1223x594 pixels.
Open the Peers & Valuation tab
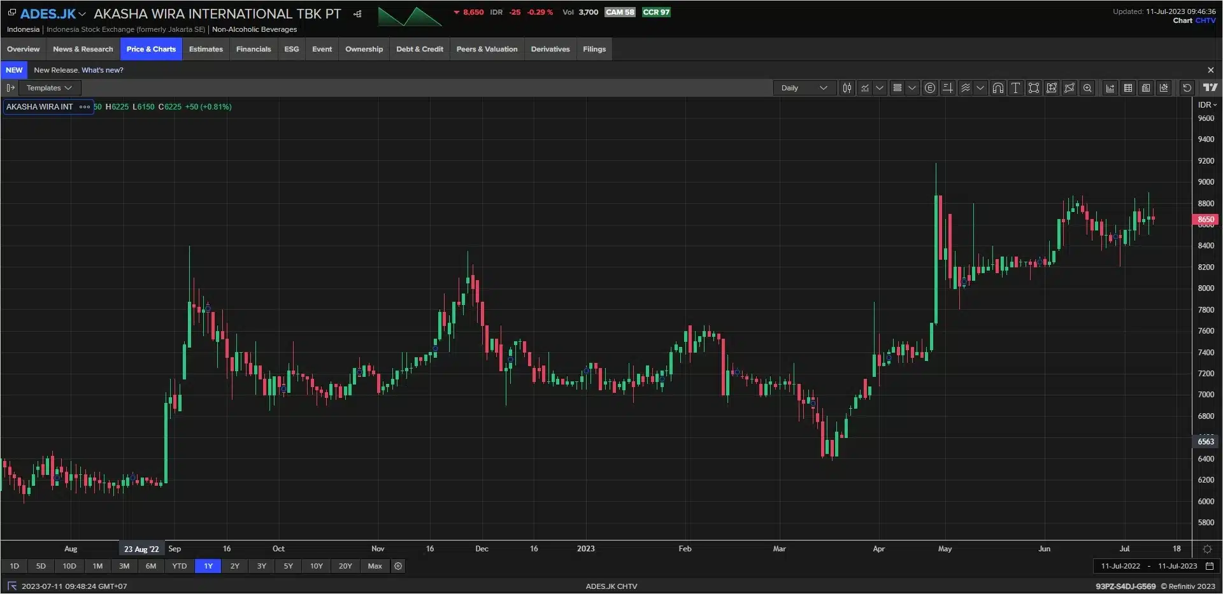pos(487,49)
